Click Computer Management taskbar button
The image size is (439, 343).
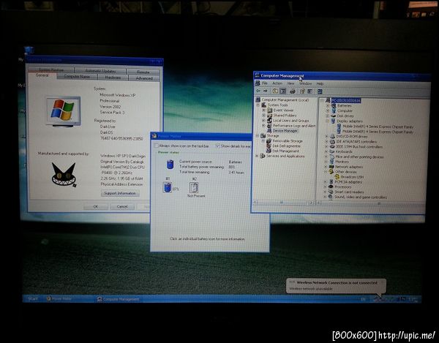118,299
